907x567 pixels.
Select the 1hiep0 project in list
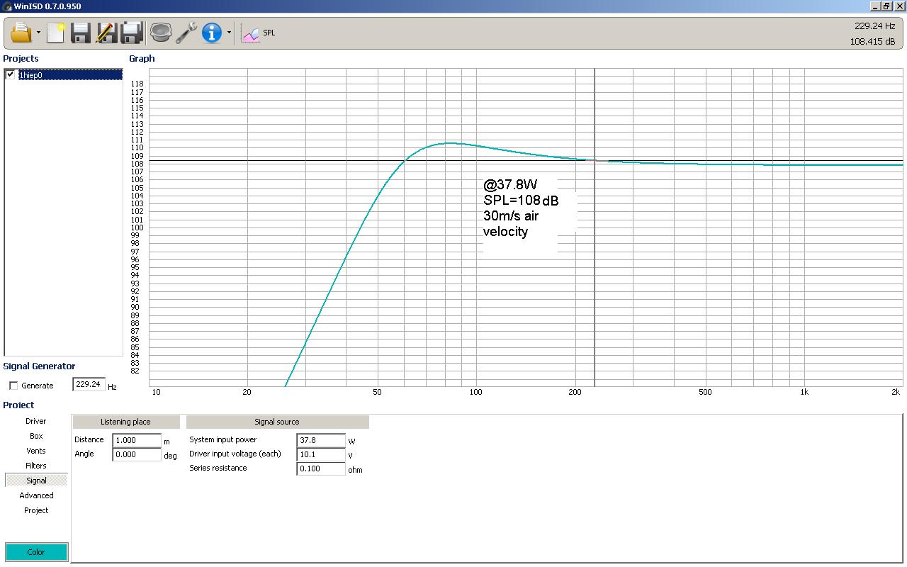69,74
